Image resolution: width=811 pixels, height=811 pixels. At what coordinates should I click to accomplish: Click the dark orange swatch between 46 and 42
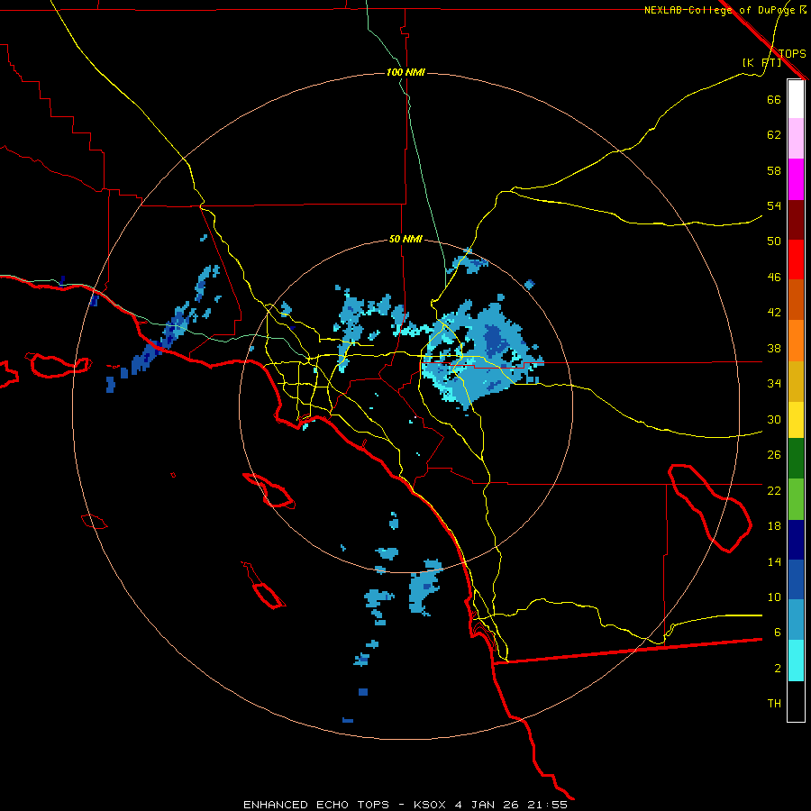pos(796,299)
